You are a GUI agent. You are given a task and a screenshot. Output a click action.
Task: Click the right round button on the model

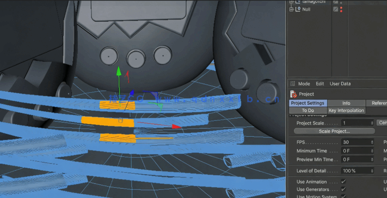click(162, 55)
